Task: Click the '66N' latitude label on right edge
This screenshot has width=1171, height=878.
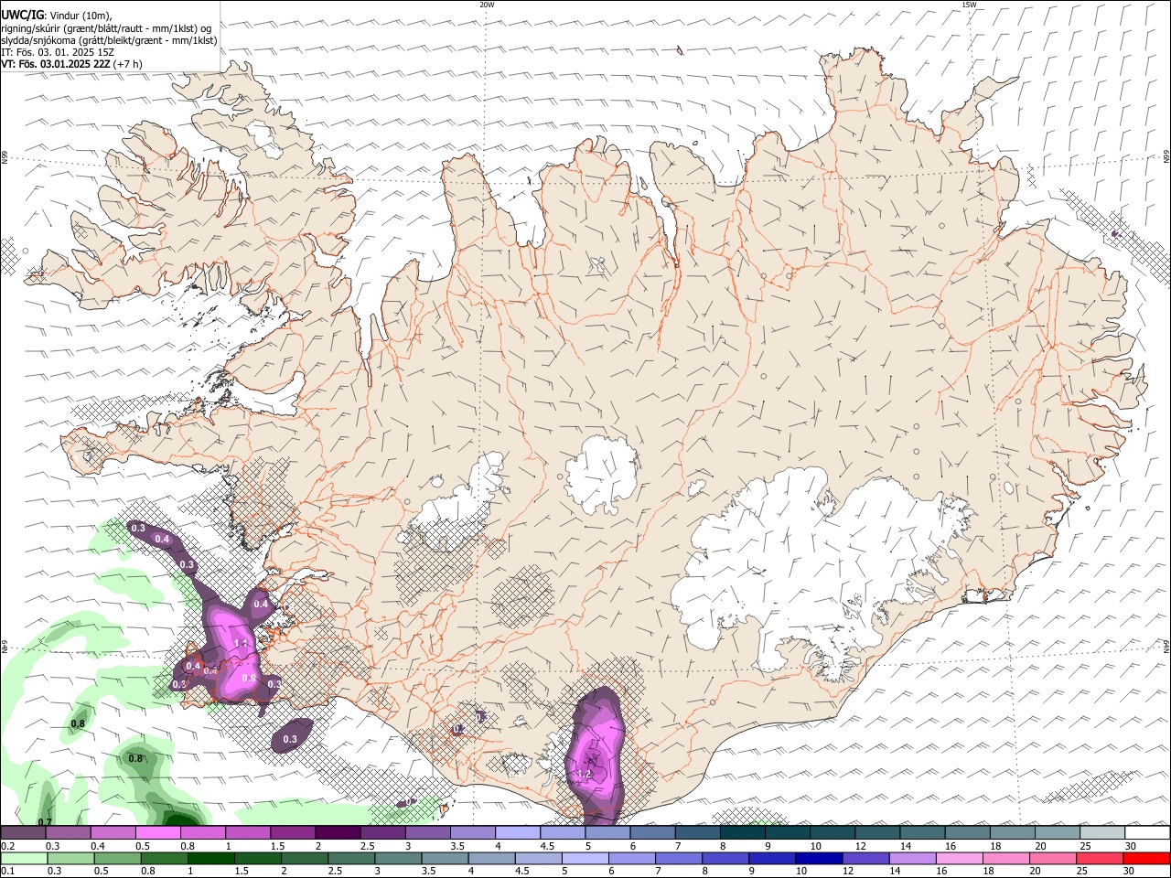Action: click(1166, 157)
